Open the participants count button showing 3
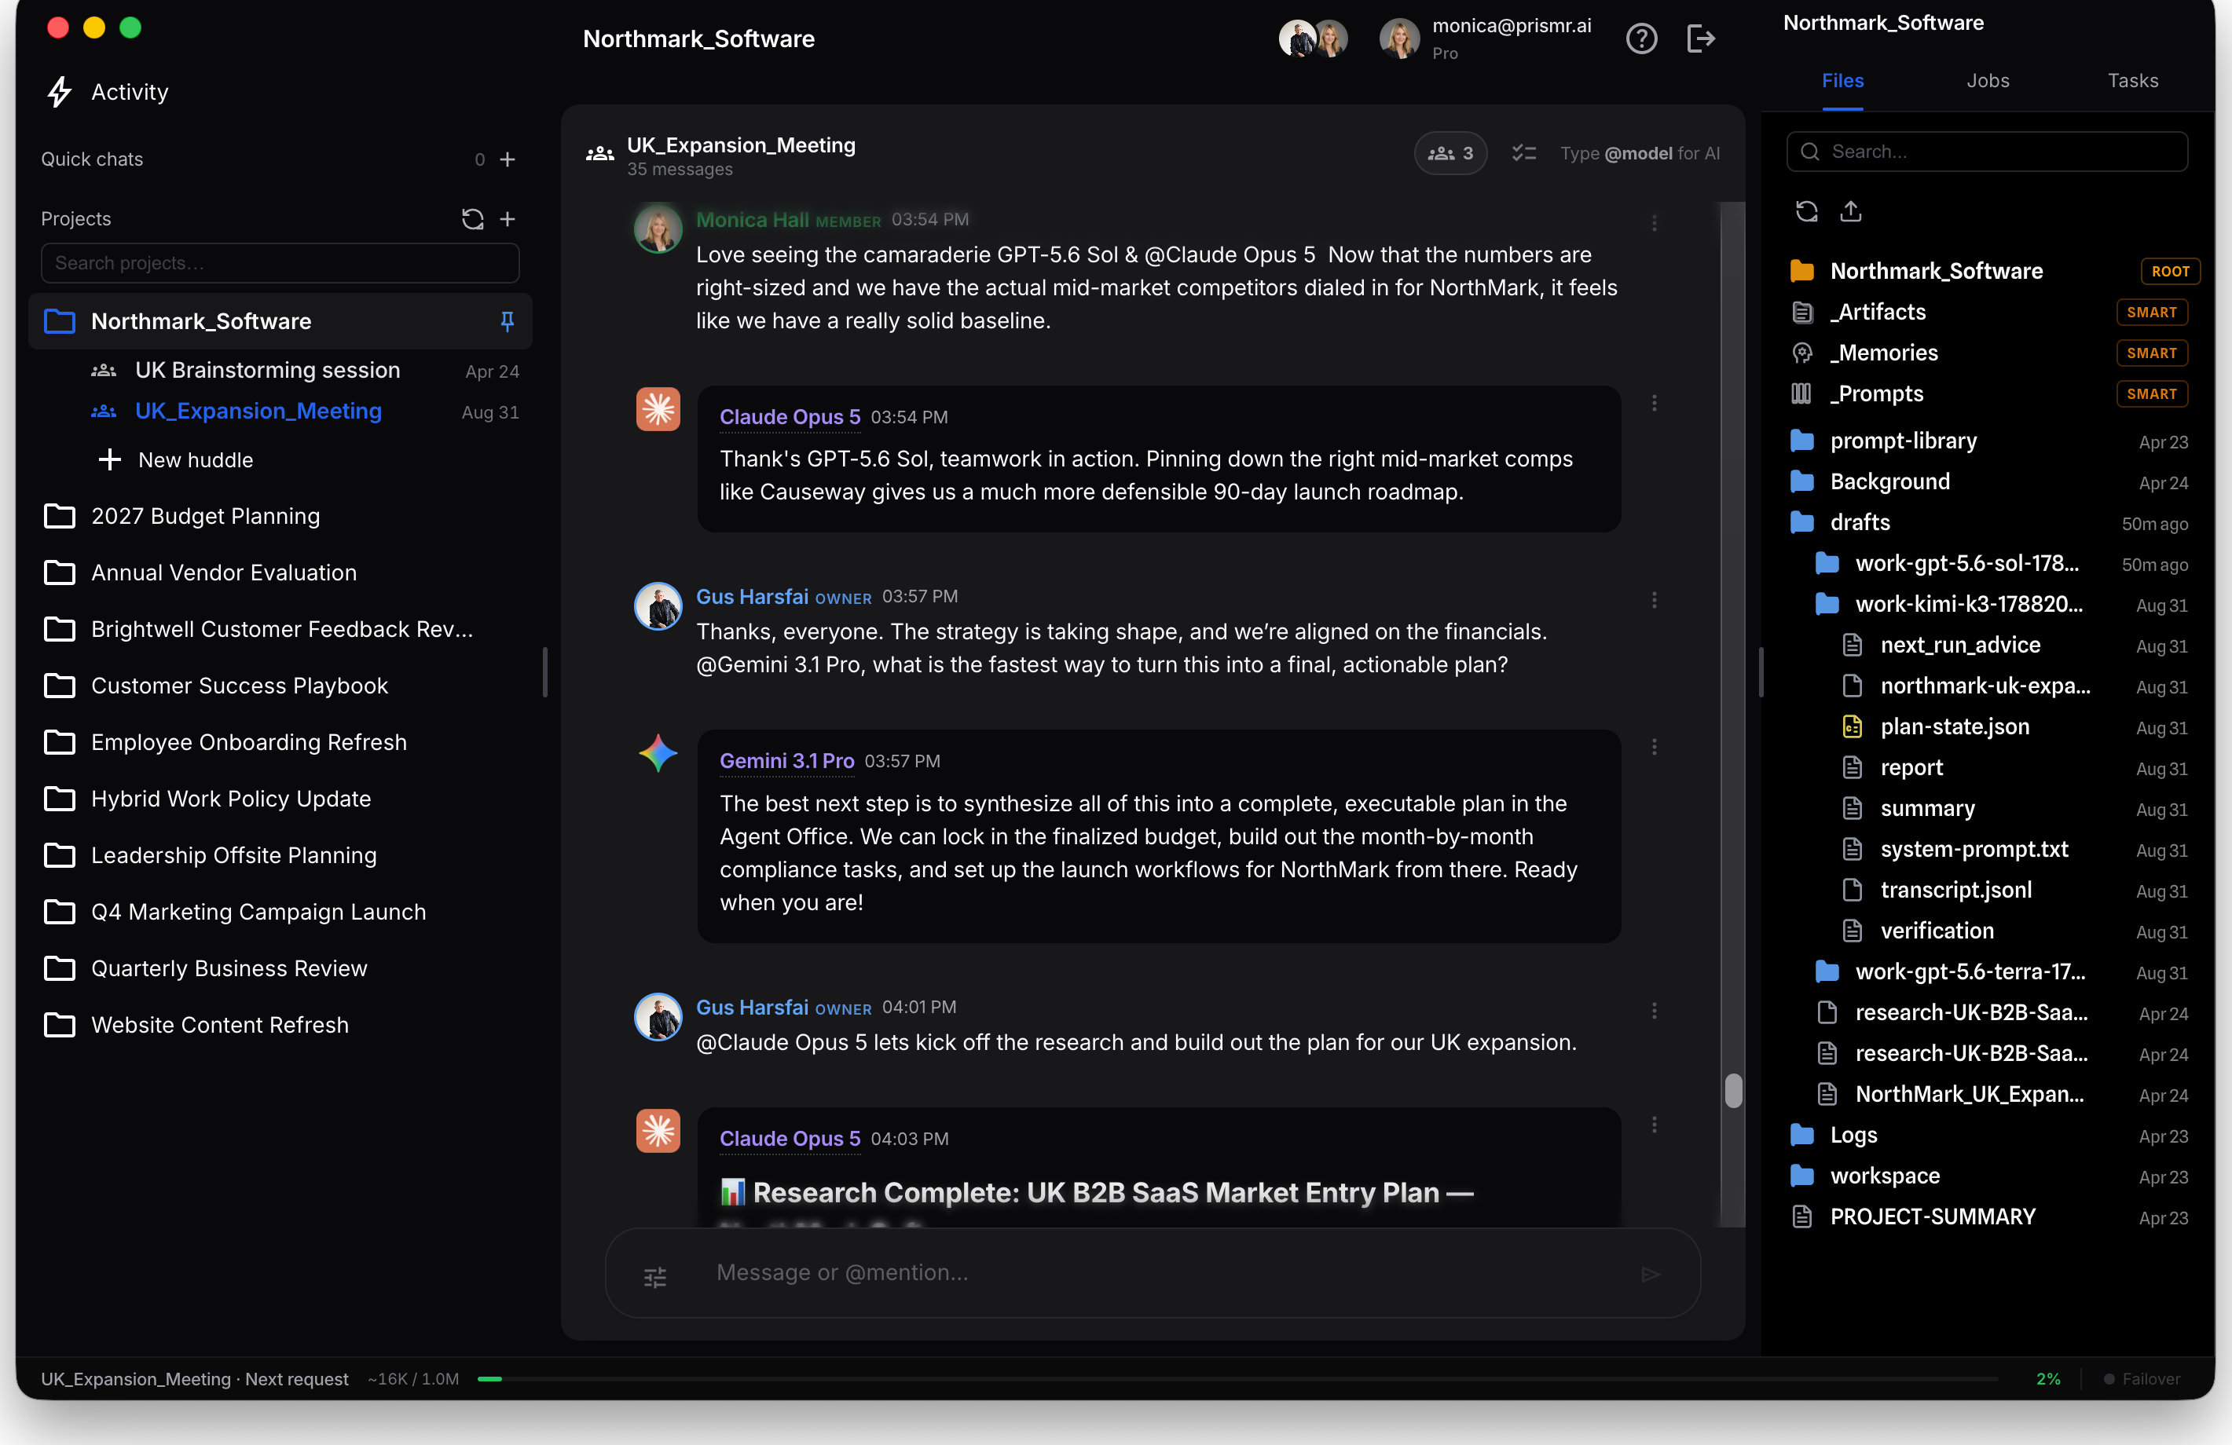2232x1445 pixels. 1450,153
